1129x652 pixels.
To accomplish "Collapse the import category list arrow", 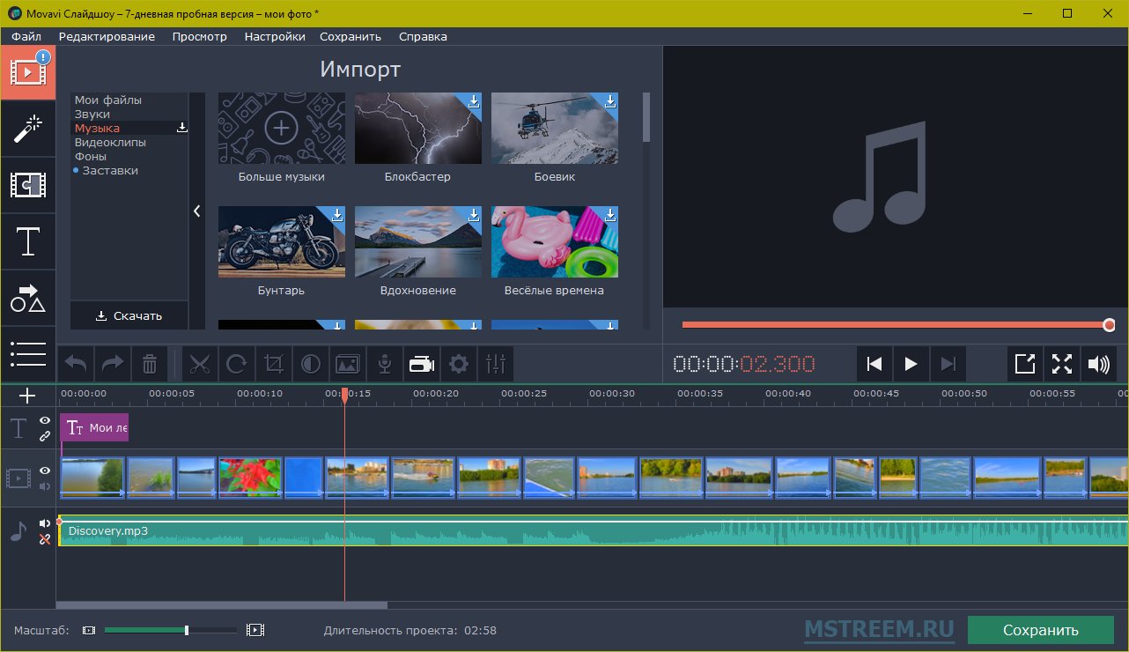I will tap(196, 211).
